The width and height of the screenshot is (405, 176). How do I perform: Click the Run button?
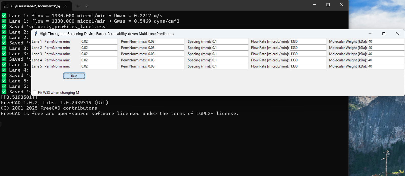pos(74,76)
